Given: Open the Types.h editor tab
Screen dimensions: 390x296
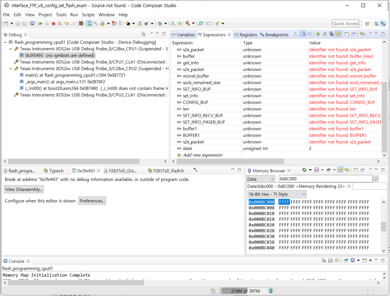Looking at the screenshot, I should click(54, 171).
